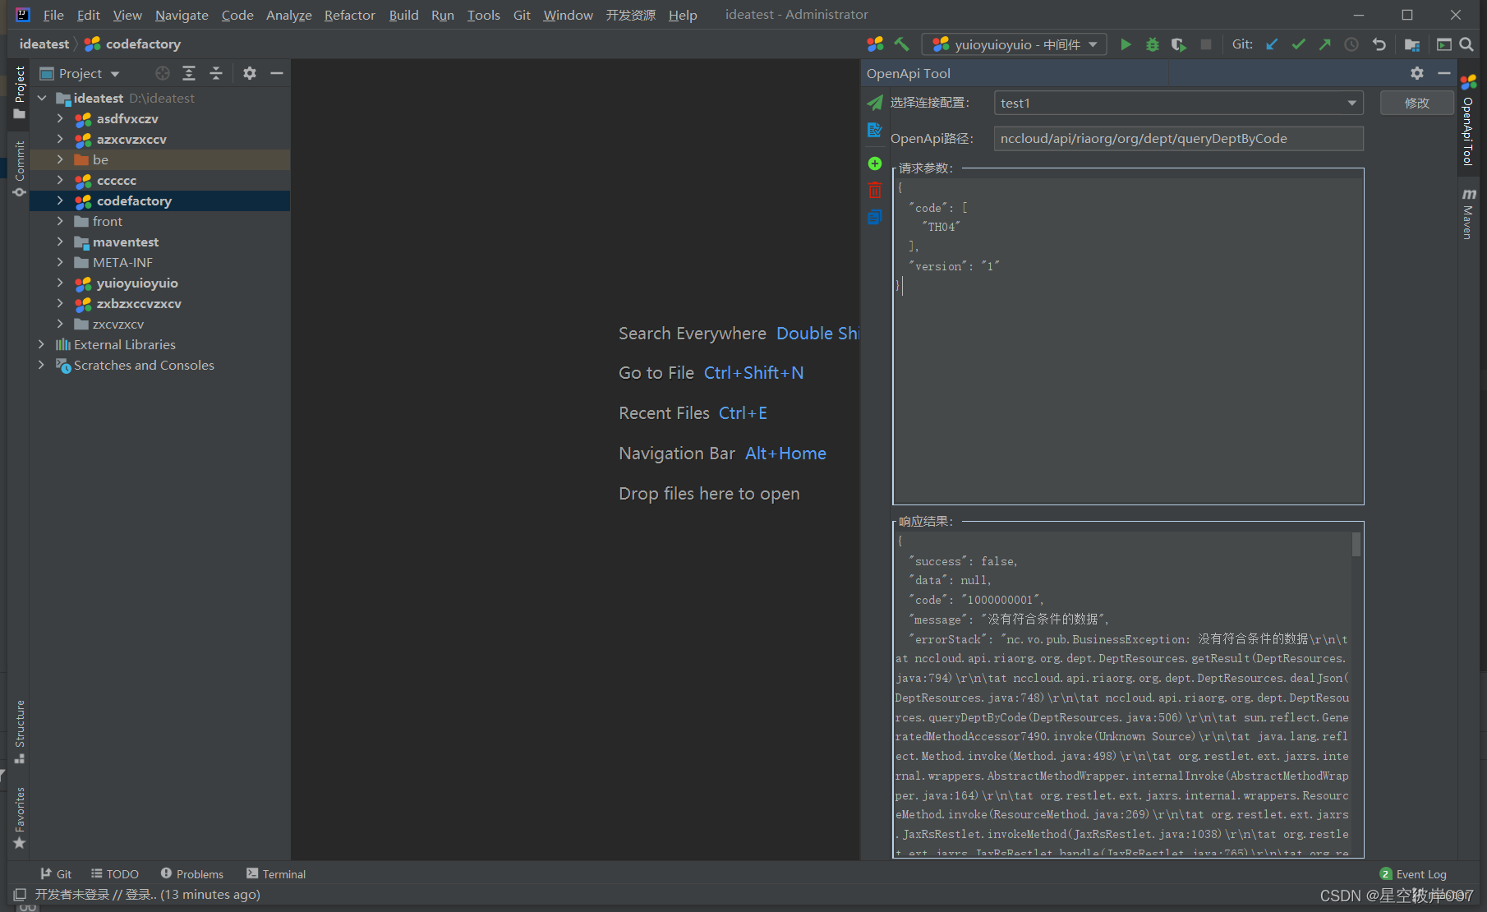Open the Refactor menu
This screenshot has height=912, width=1487.
(x=349, y=15)
